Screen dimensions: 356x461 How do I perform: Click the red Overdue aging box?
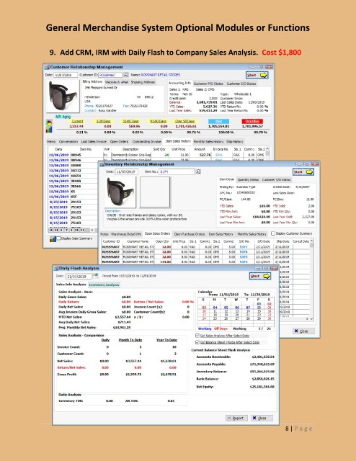[x=252, y=121]
